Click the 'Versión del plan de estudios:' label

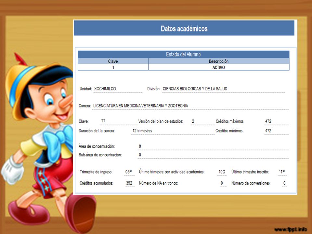pyautogui.click(x=161, y=121)
